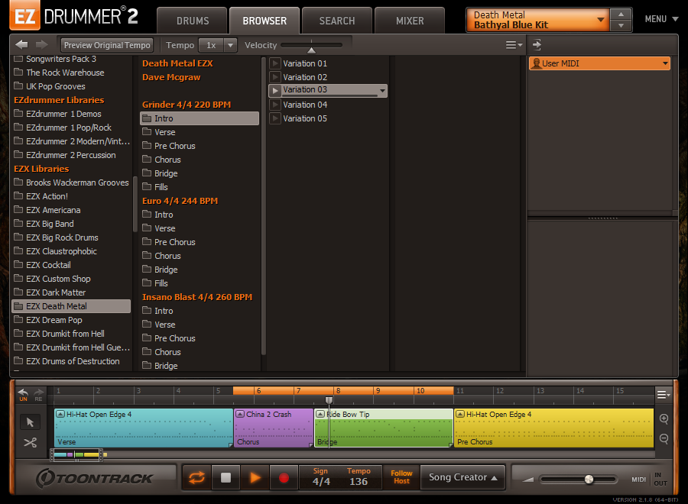Viewport: 688px width, 504px height.
Task: Open Pre Chorus block's Hi-Hat Open Edge menu
Action: (x=460, y=414)
